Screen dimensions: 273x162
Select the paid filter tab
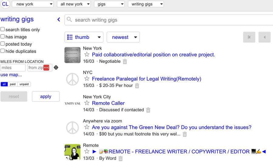tap(12, 84)
